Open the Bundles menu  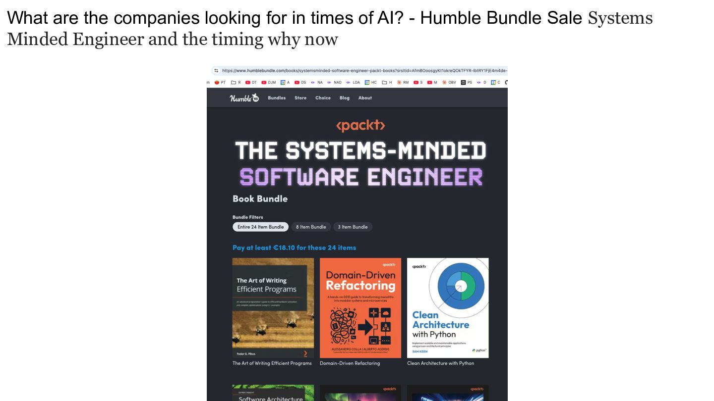277,98
